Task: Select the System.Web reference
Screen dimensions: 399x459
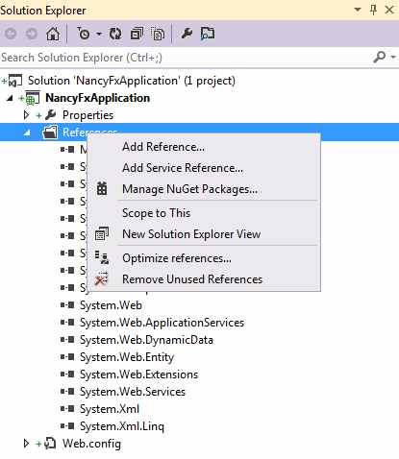Action: 111,305
